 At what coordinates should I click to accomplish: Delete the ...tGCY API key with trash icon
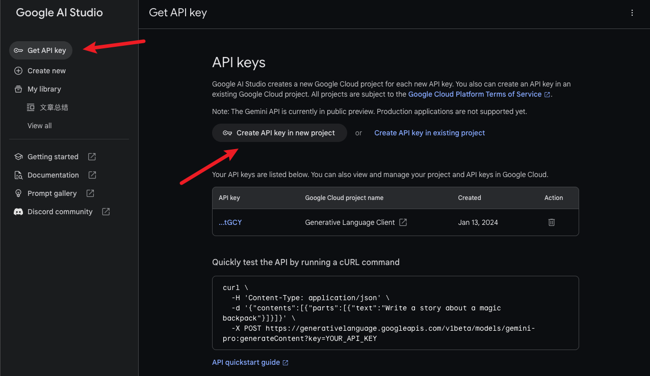click(551, 222)
